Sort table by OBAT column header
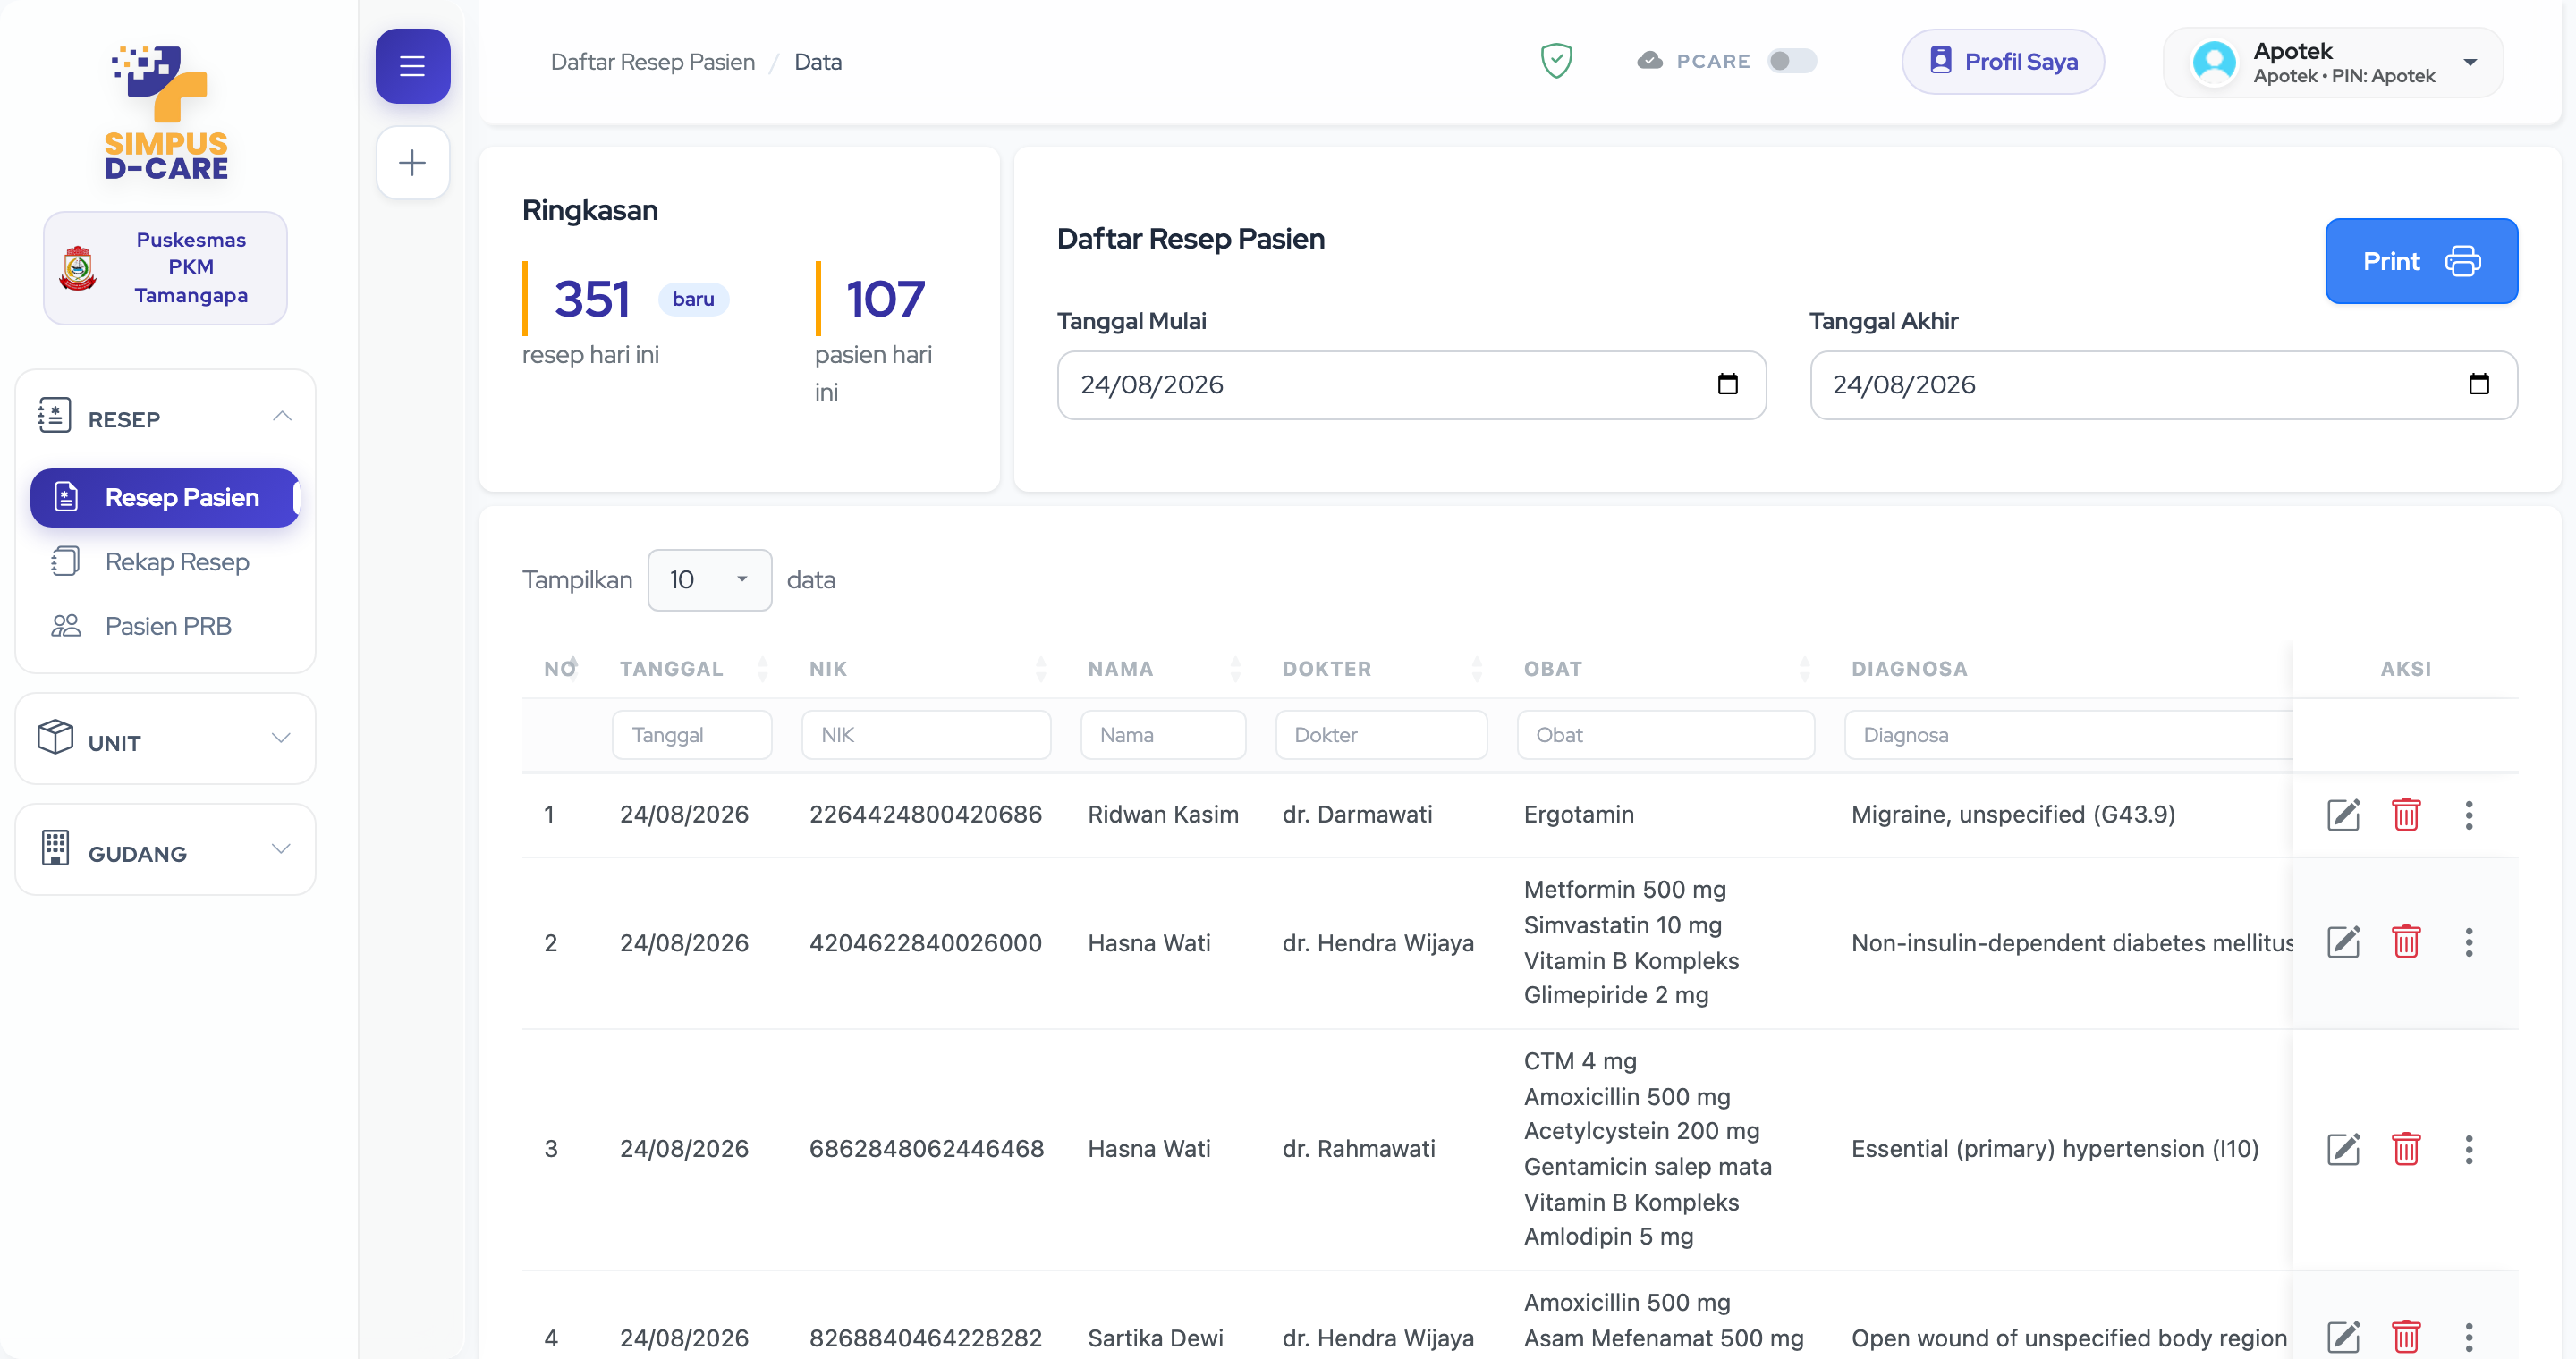This screenshot has width=2576, height=1359. [1665, 669]
